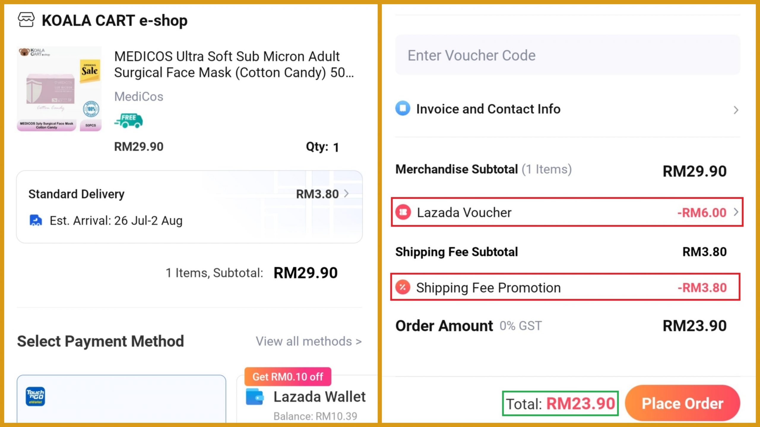Click the Enter Voucher Code field

pyautogui.click(x=567, y=55)
